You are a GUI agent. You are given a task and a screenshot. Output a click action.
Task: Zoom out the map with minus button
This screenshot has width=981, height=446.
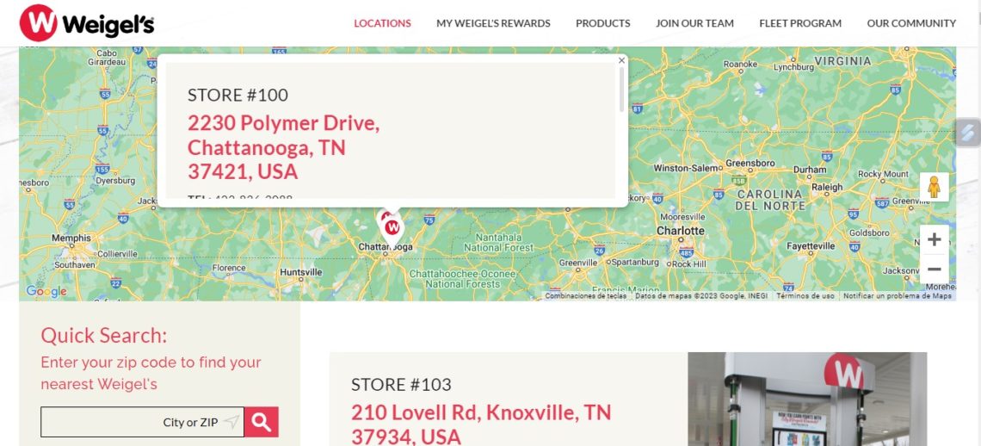pos(934,269)
